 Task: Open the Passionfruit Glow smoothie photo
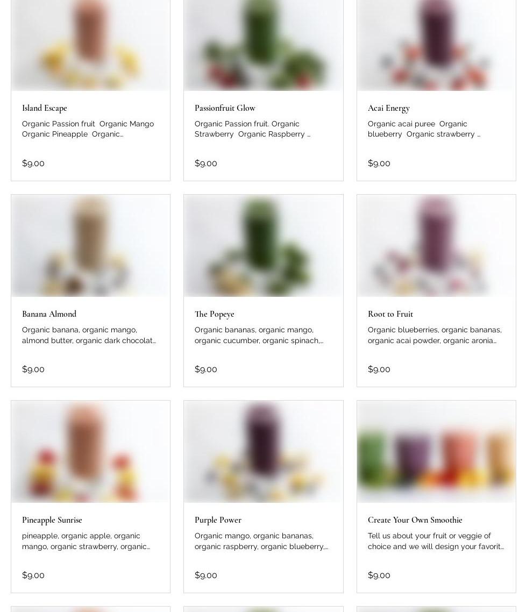[x=264, y=45]
